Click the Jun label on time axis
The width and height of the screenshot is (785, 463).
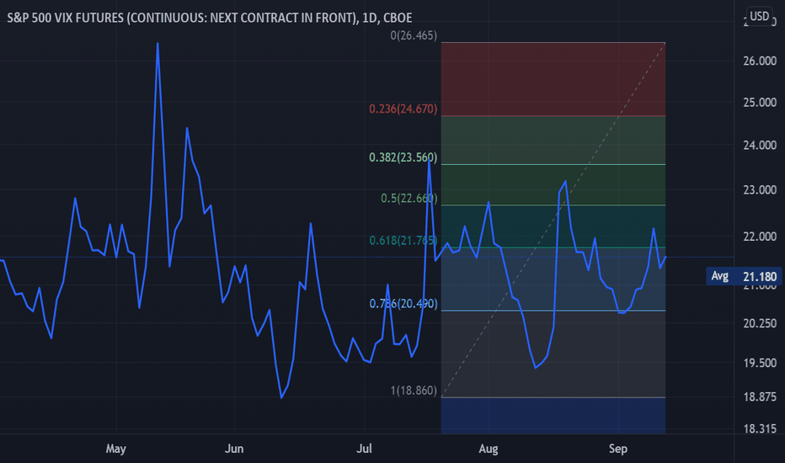click(234, 449)
